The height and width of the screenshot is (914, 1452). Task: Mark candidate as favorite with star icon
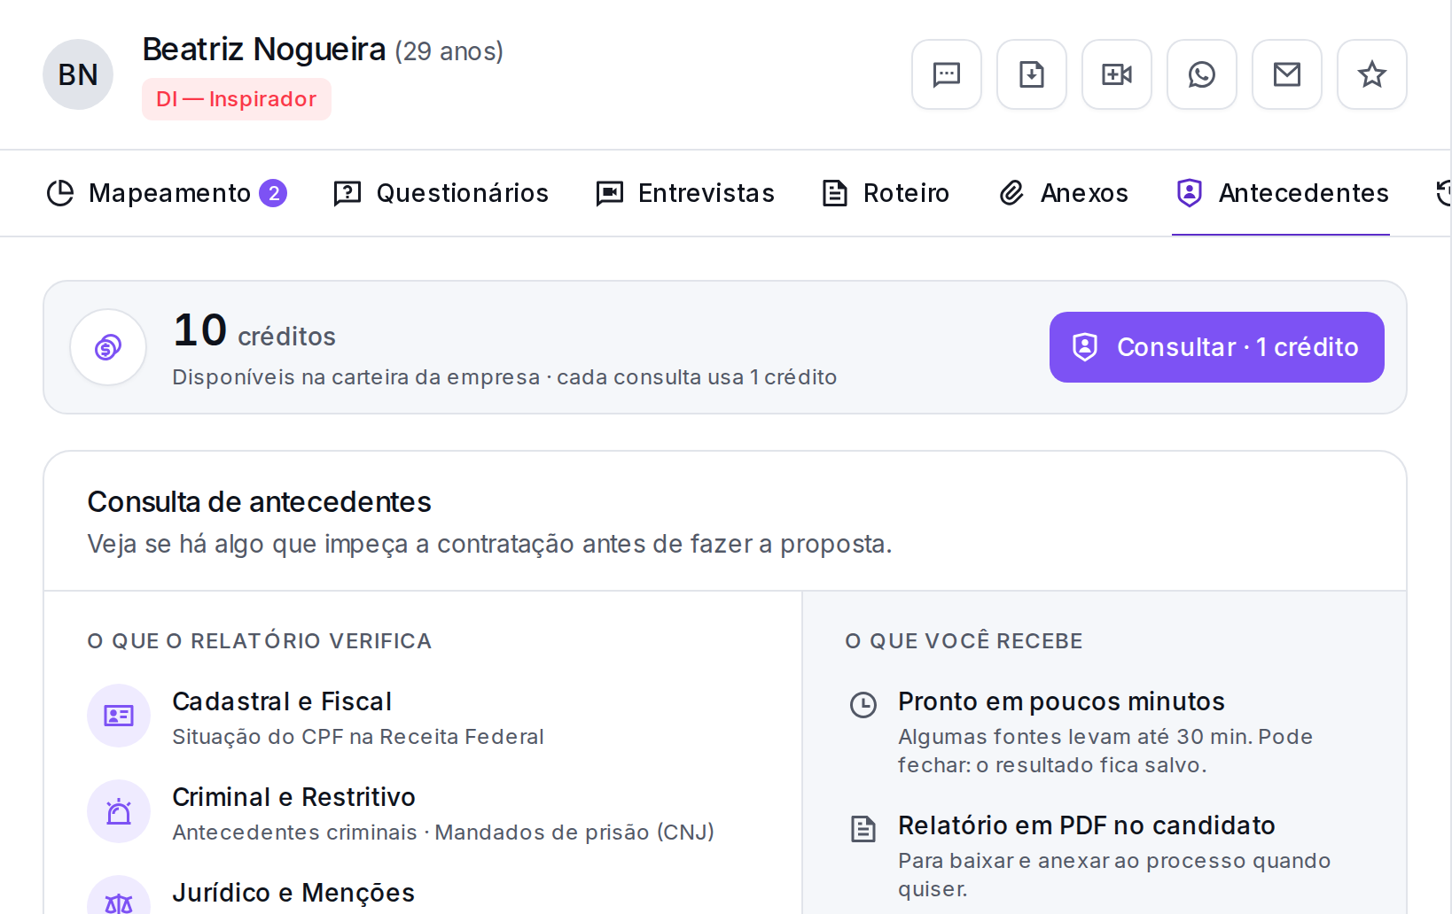tap(1372, 74)
